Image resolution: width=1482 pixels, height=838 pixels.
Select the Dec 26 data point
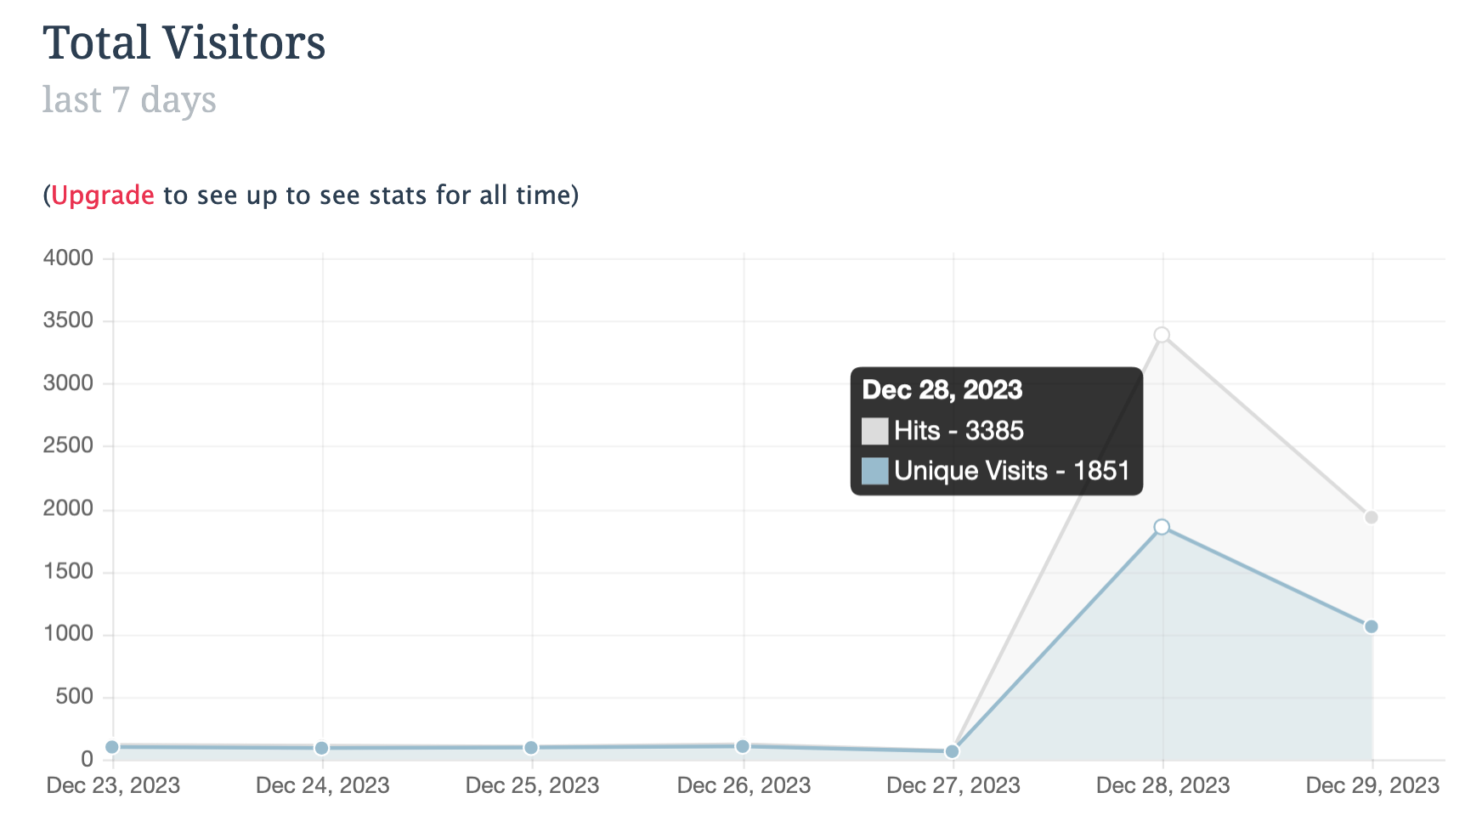(742, 746)
